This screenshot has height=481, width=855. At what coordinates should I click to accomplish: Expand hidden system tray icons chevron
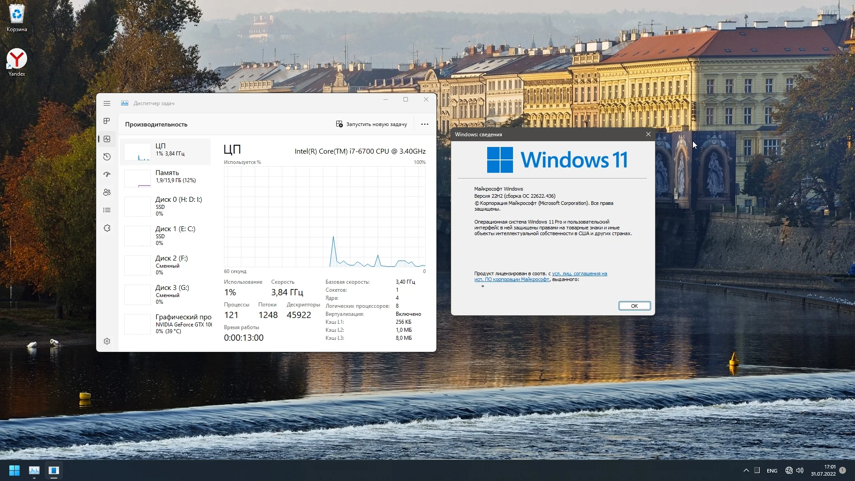[746, 470]
